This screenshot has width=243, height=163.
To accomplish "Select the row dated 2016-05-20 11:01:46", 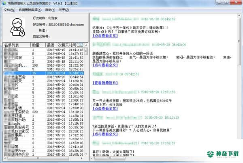I will (44, 96).
